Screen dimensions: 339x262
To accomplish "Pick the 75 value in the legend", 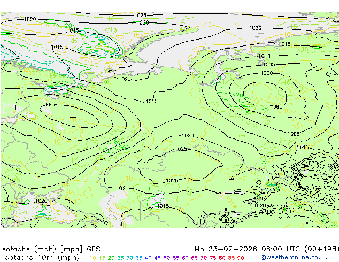I will click(x=213, y=258).
